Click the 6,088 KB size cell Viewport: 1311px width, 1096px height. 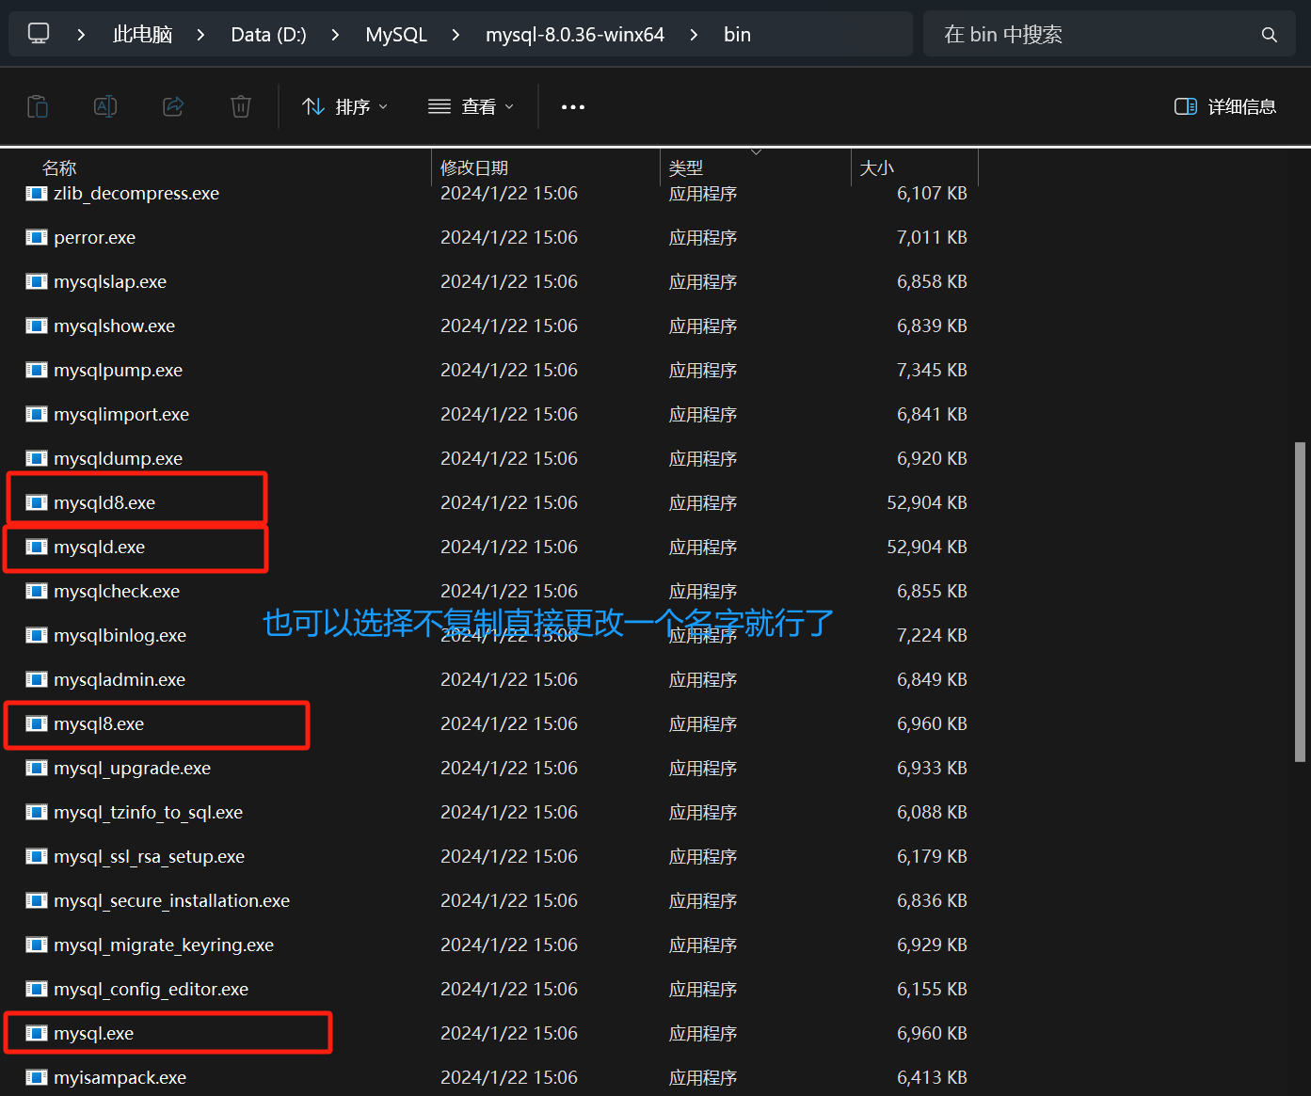pyautogui.click(x=932, y=813)
